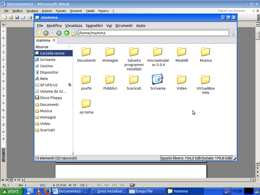260x195 pixels.
Task: Toggle the REG indicator in Word status bar
Action: pos(99,185)
